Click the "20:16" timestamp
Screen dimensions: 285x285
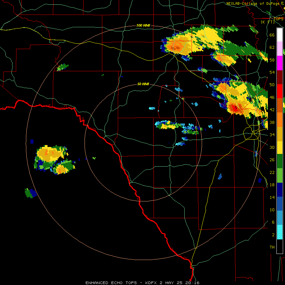tap(192, 283)
